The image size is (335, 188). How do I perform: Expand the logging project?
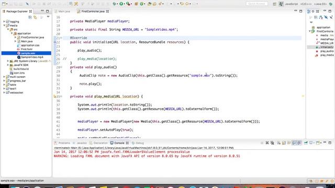point(4,21)
